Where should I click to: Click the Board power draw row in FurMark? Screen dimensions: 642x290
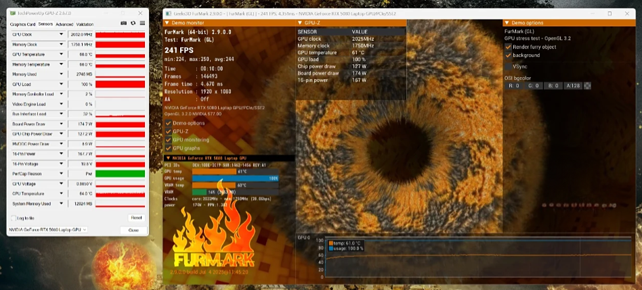point(351,73)
